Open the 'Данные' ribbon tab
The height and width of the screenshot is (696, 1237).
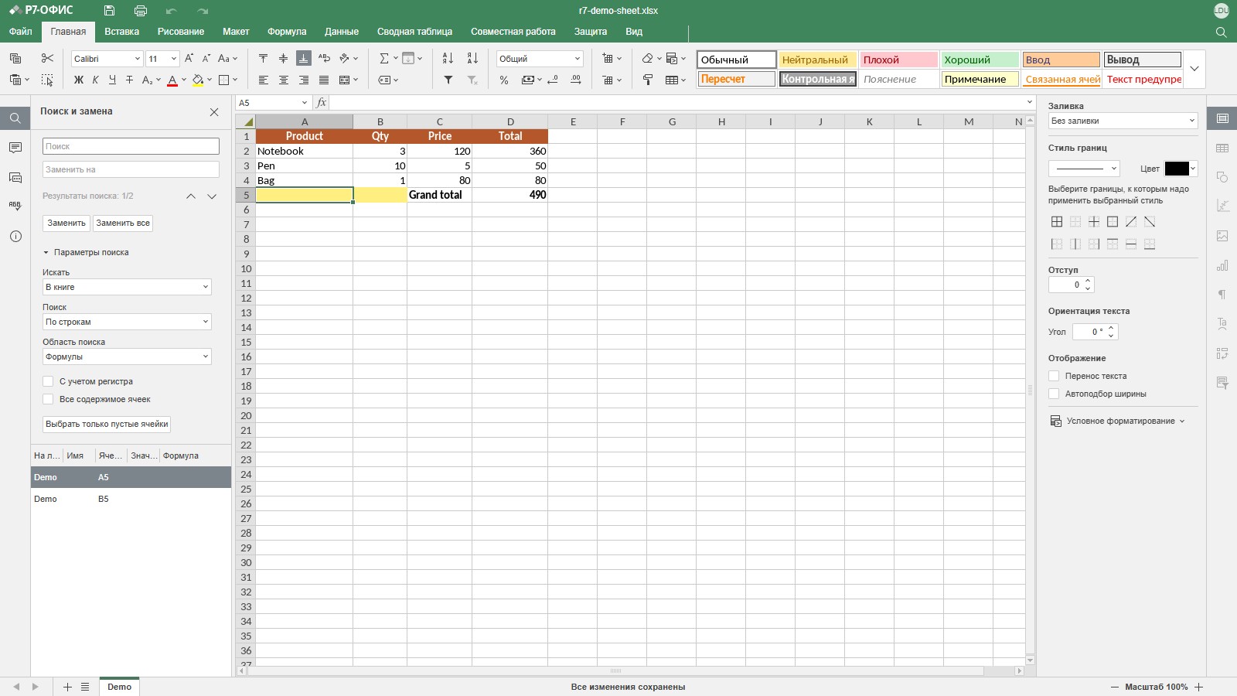(x=342, y=32)
